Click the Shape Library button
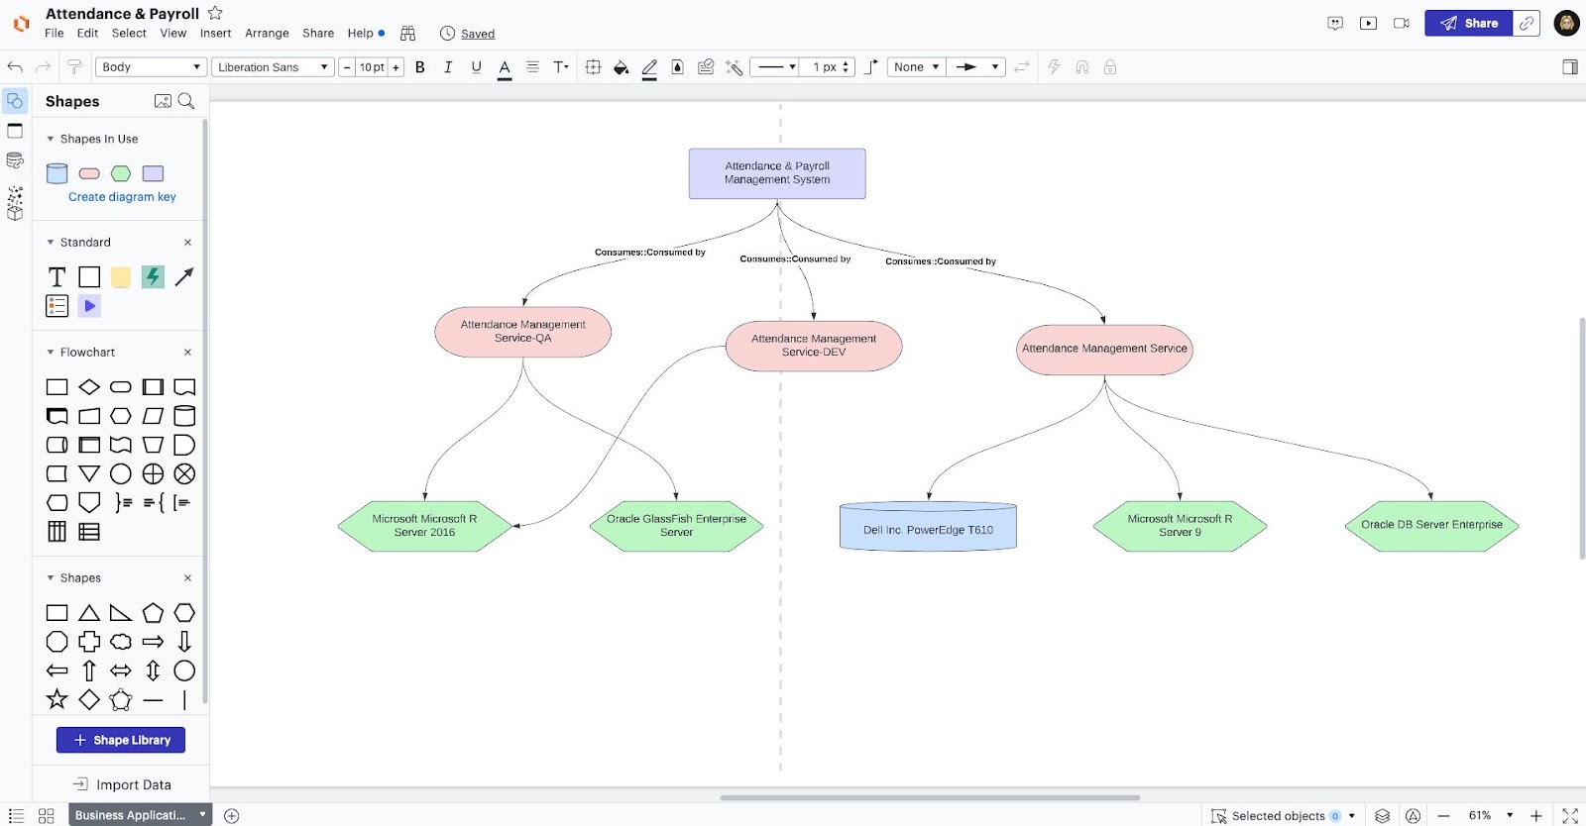1586x826 pixels. pyautogui.click(x=121, y=740)
